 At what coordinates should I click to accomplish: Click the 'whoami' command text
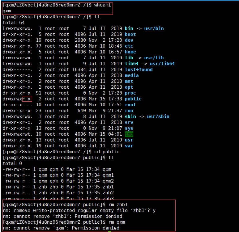click(x=102, y=5)
